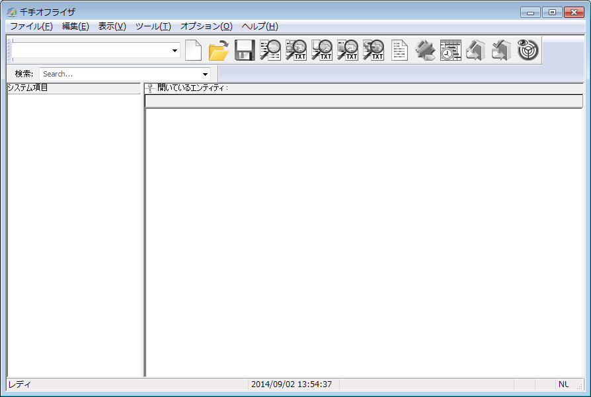Click the システム項目 panel header

(73, 88)
